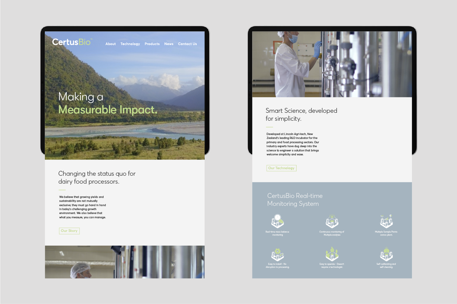Click the "Developed at Lincoln Agri-tech" paragraph
Viewport: 457px width, 304px height.
coord(293,144)
